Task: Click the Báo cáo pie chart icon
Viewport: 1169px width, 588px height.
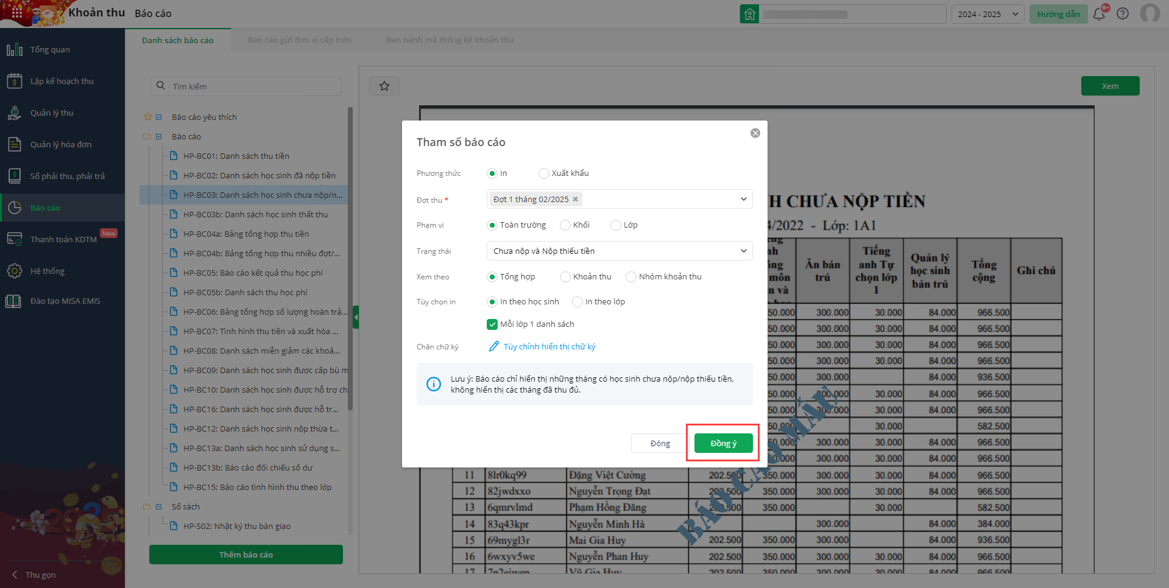Action: 15,208
